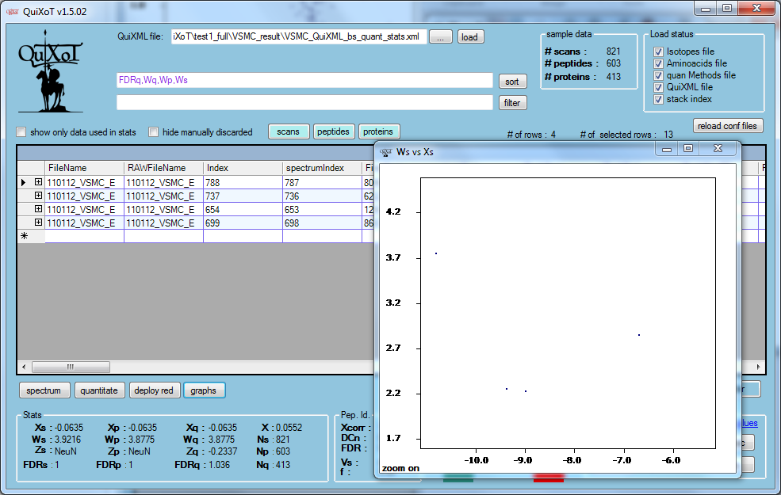Uncheck the Isotopes file checkbox
The height and width of the screenshot is (495, 781).
658,51
